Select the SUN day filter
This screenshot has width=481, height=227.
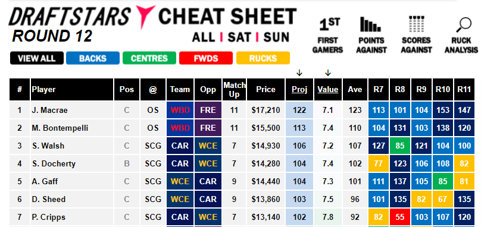click(x=277, y=37)
